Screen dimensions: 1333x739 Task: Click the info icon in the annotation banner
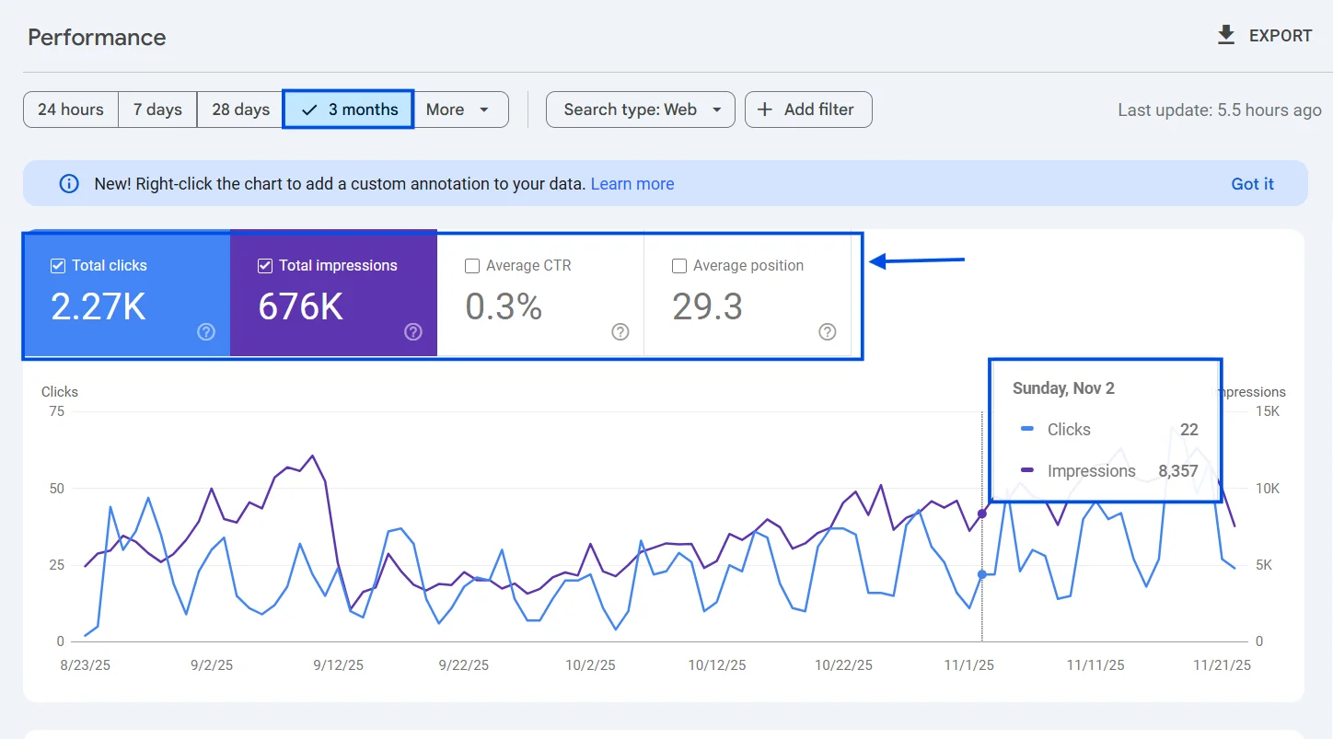tap(69, 184)
